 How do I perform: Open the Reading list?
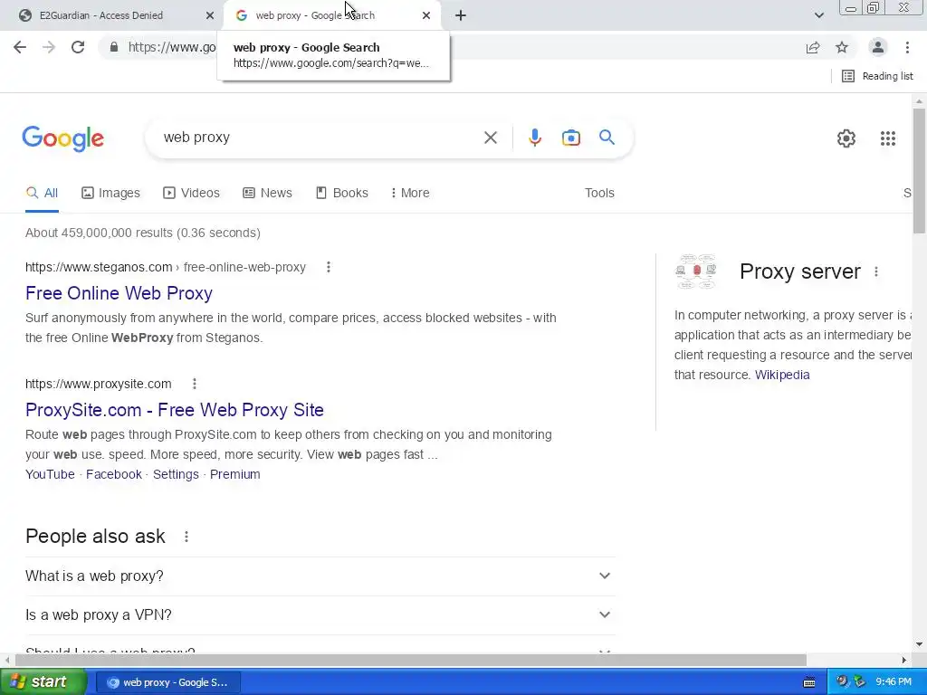[x=877, y=76]
